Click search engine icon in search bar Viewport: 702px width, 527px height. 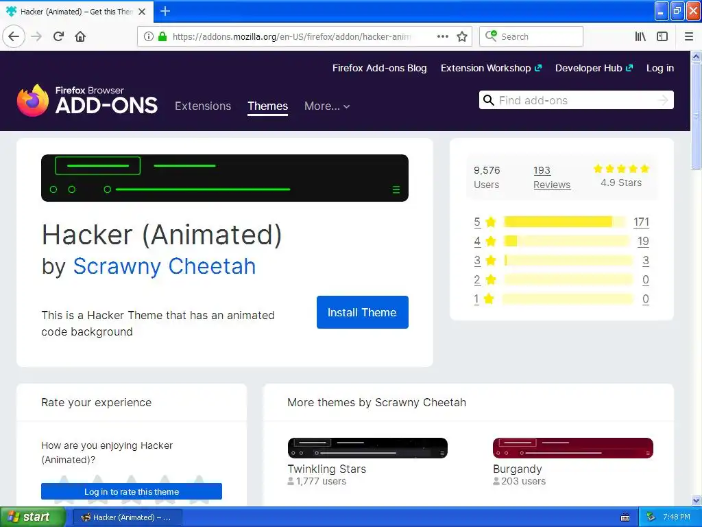[x=491, y=36]
